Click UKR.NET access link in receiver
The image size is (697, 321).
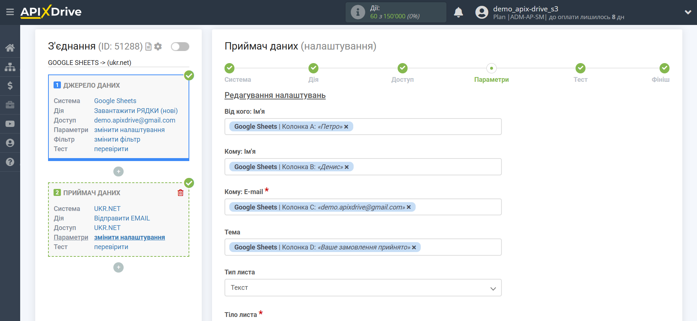[x=107, y=228]
